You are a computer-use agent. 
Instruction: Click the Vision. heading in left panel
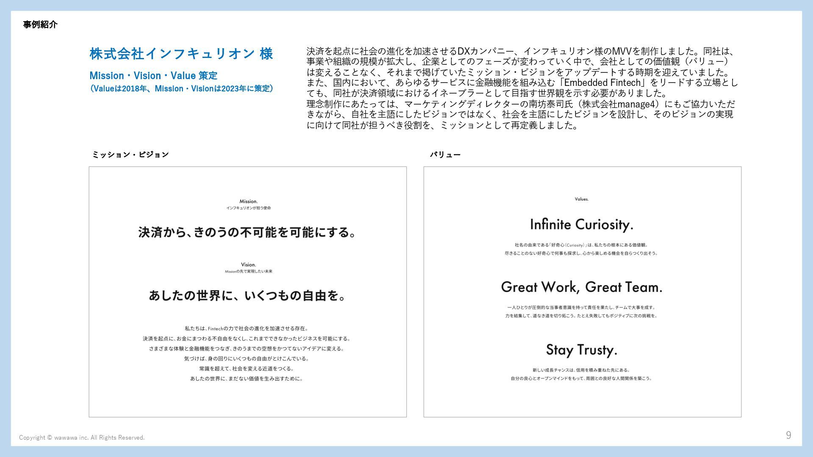(x=249, y=265)
